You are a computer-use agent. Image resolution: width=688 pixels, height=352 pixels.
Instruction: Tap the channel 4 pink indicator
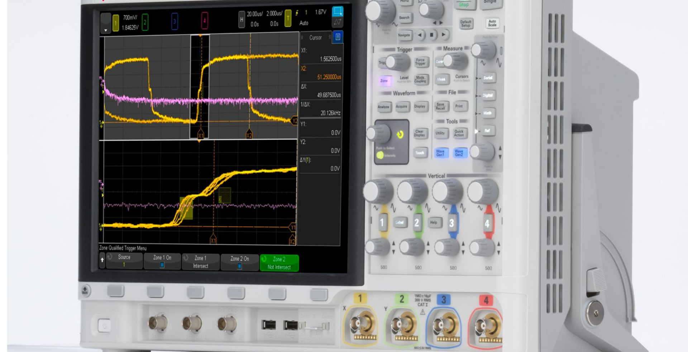click(x=204, y=21)
